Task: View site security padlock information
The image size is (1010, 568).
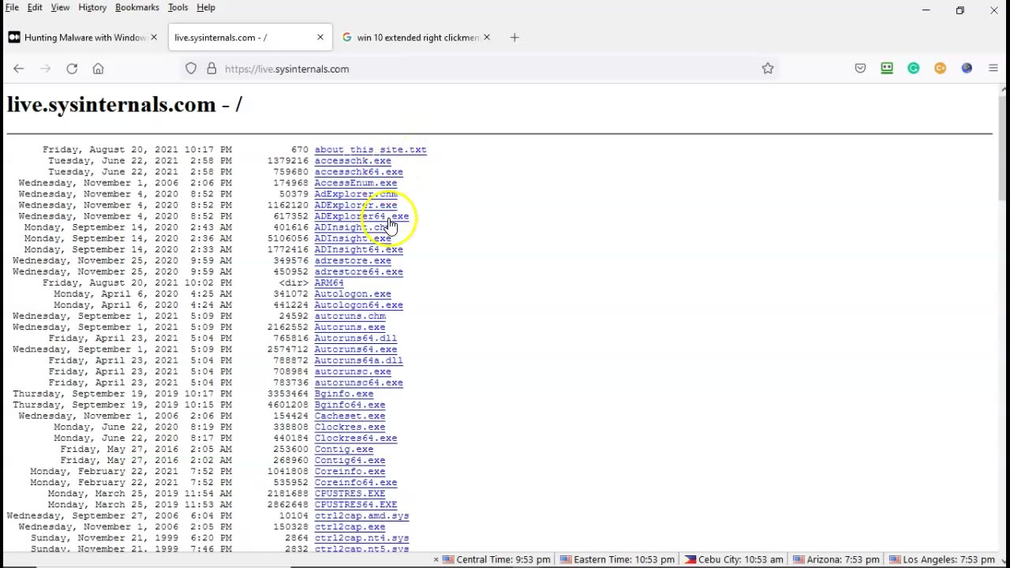Action: 211,69
